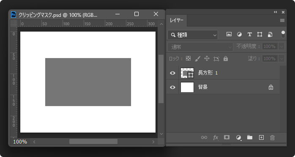Filter layers by pixel layer icon
The width and height of the screenshot is (295, 157).
pyautogui.click(x=229, y=34)
